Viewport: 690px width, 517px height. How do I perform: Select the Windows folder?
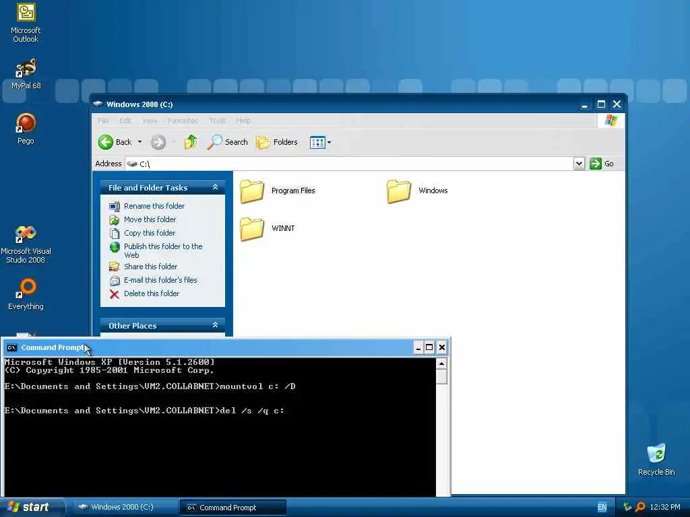tap(417, 191)
